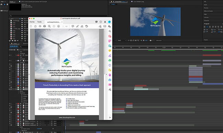Open the Create PDF tool in right pane

point(110,36)
